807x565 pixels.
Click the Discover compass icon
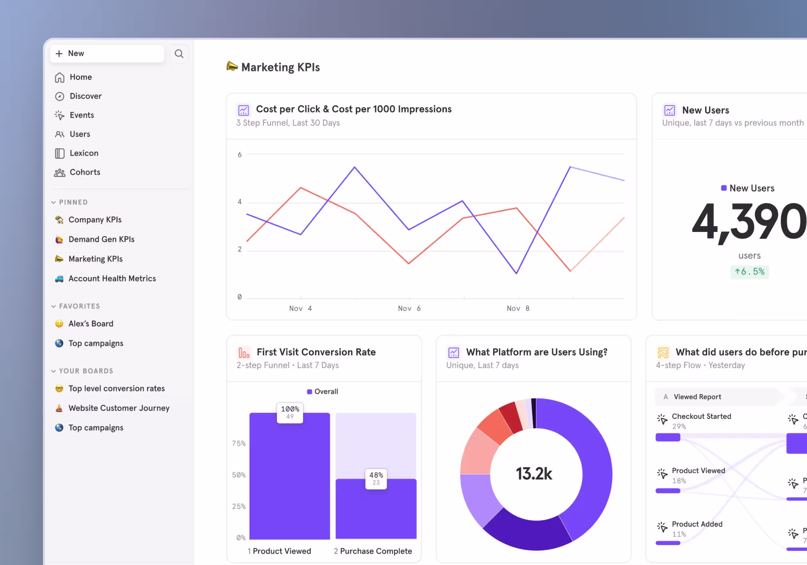coord(59,96)
